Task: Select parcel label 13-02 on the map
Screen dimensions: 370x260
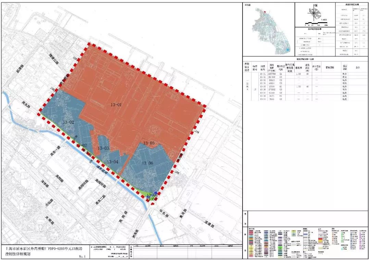Action: pos(68,122)
